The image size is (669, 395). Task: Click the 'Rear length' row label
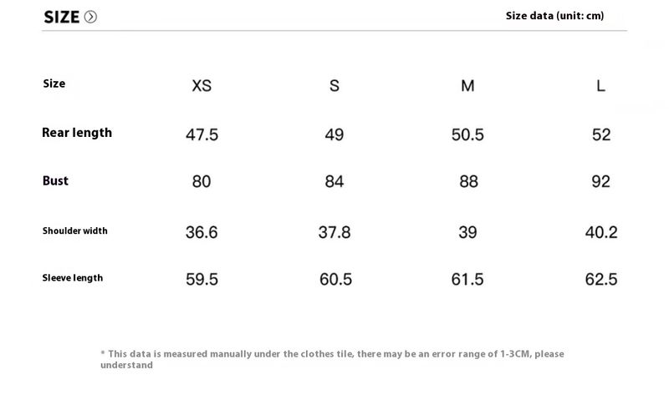[x=77, y=133]
